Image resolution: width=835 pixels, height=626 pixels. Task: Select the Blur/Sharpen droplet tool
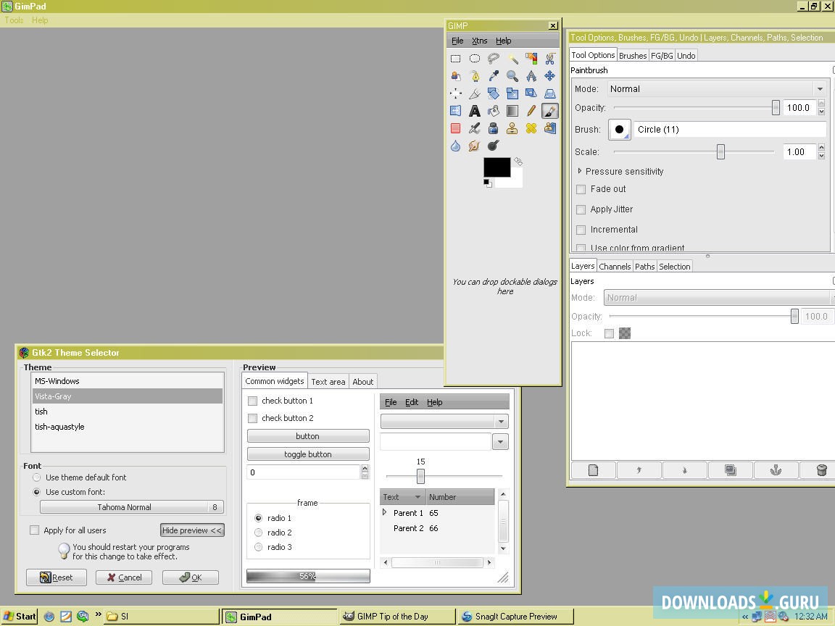(456, 146)
